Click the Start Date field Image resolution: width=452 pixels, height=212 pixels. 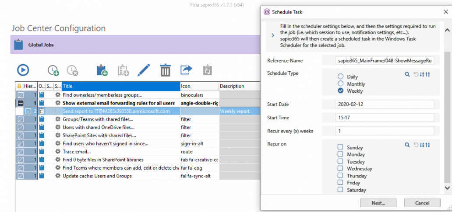coord(385,104)
